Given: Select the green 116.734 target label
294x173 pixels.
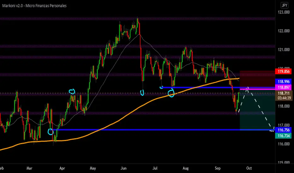Looking at the screenshot, I should (283, 136).
